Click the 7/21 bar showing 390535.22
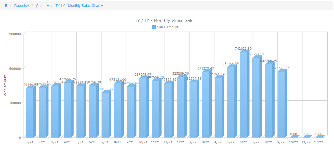Image resolution: width=334 pixels, height=151 pixels. [x=105, y=115]
